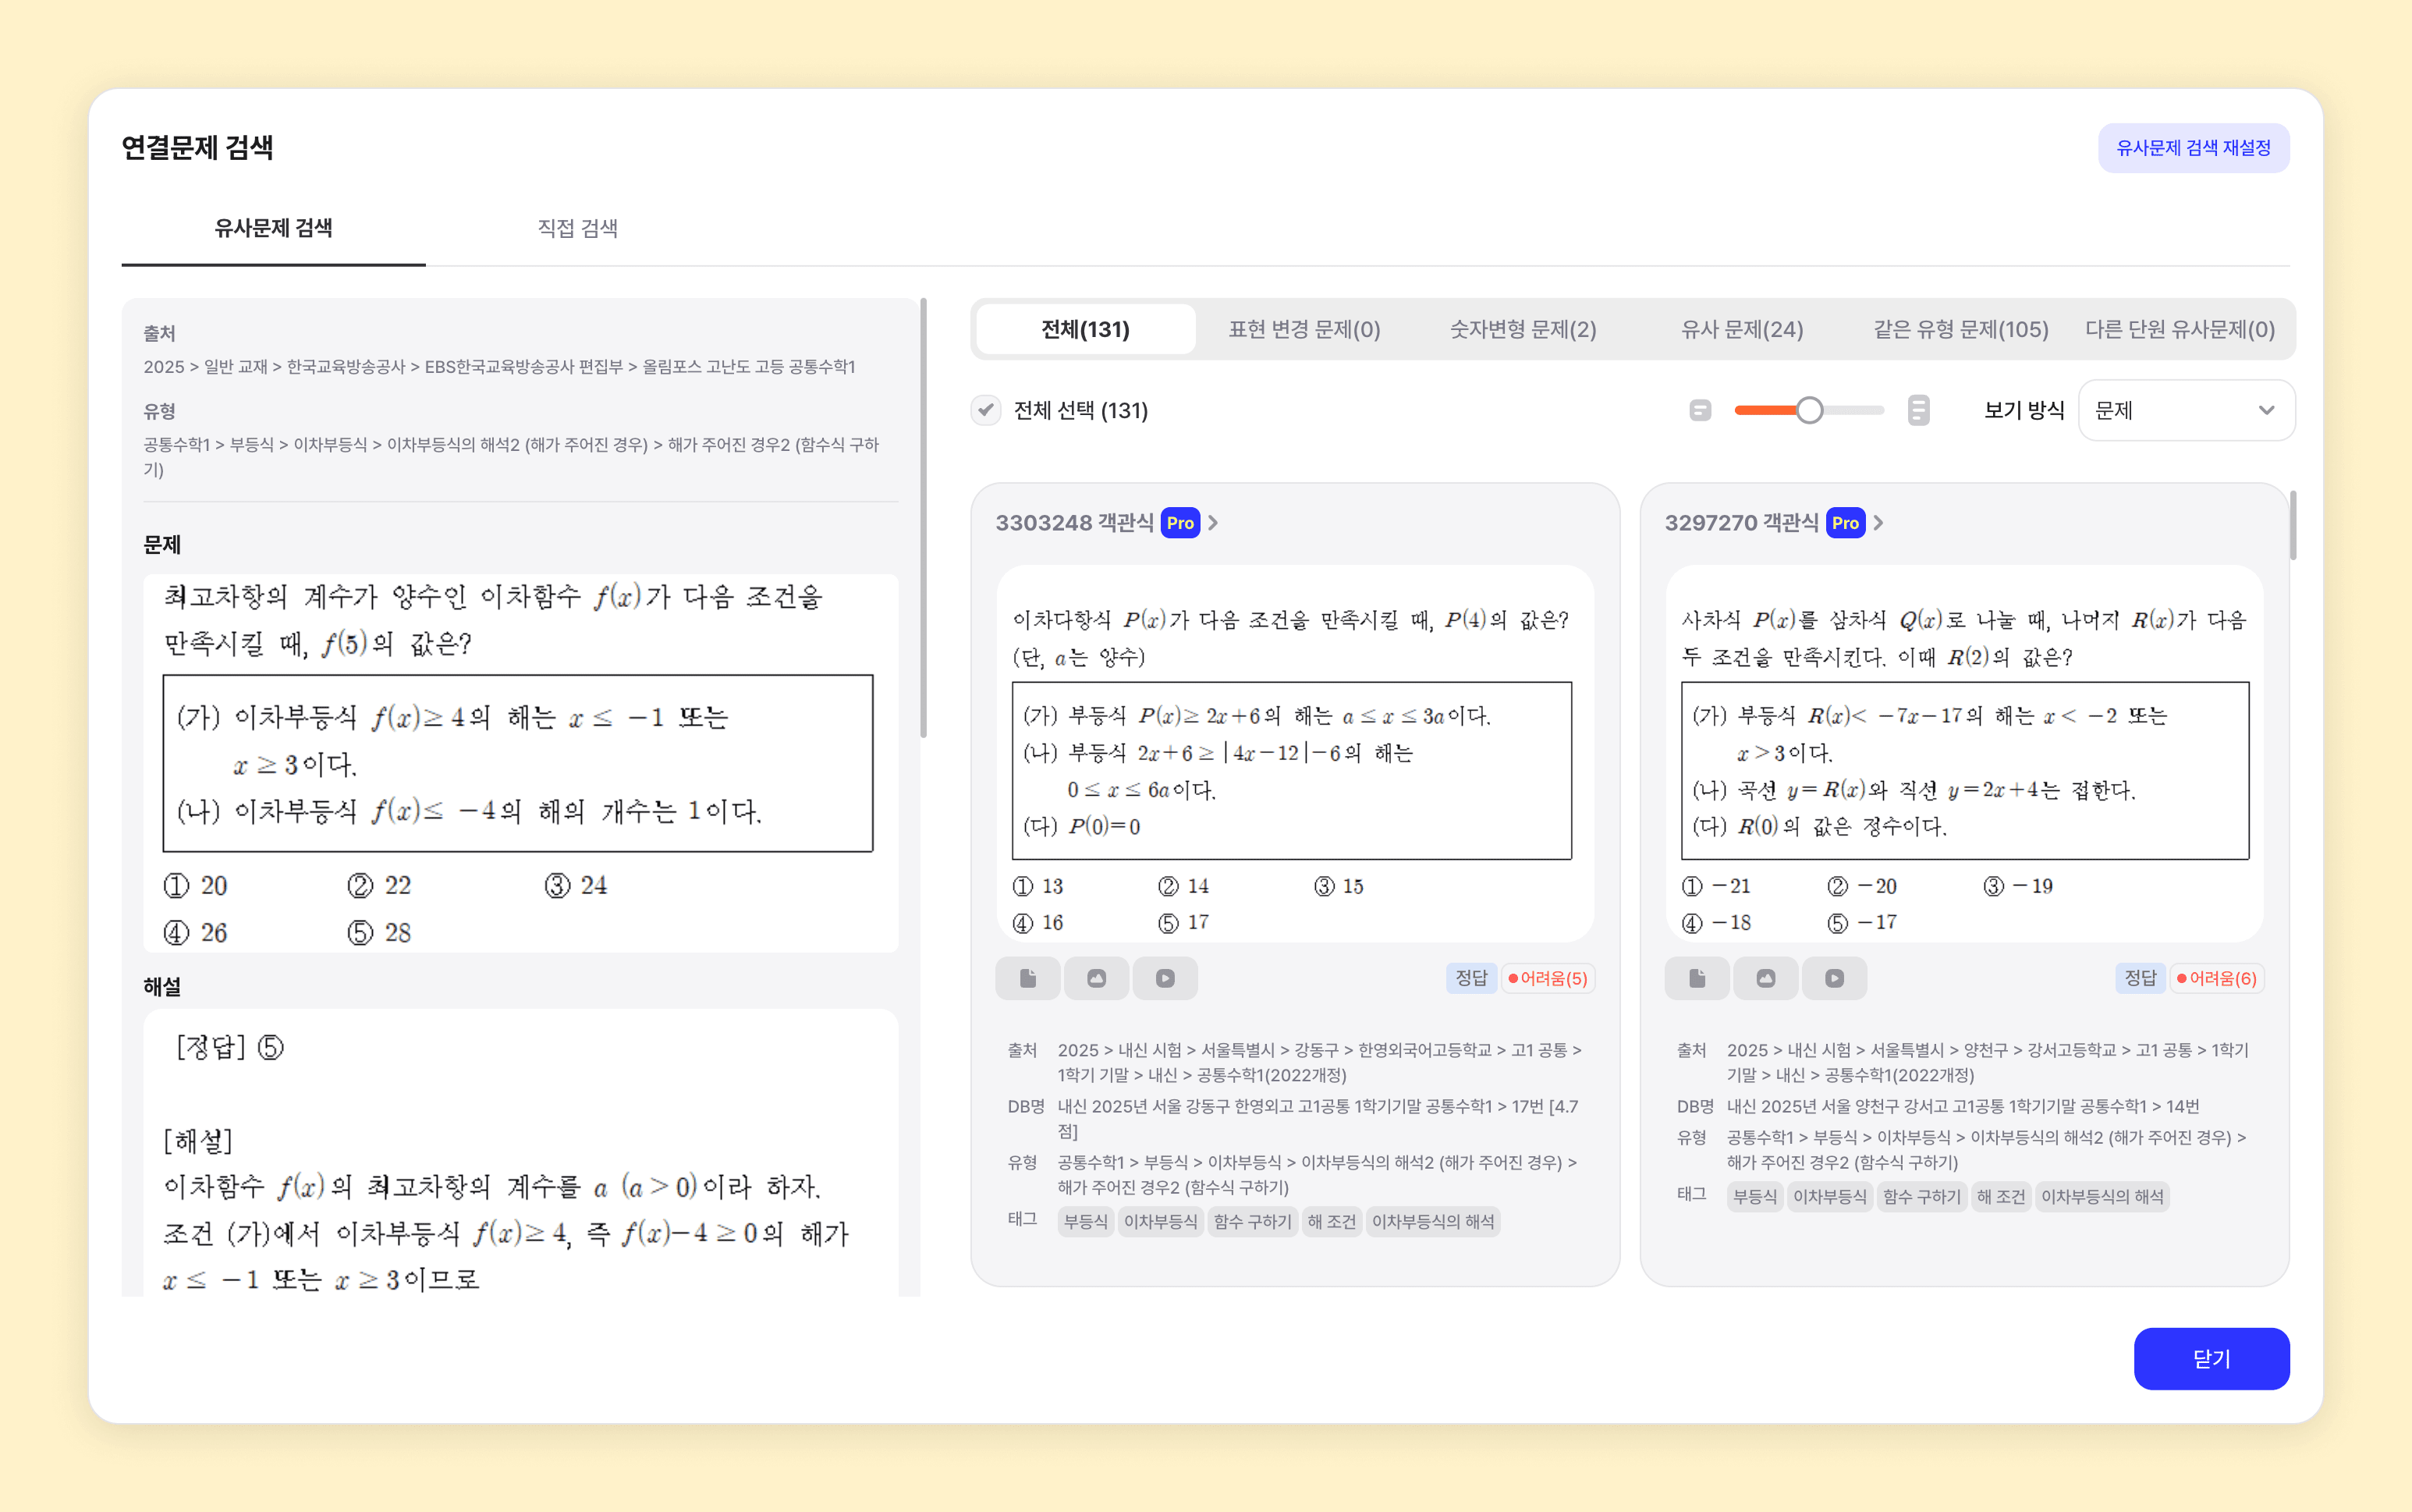Click the compact view icon left of slider
The image size is (2412, 1512).
pos(1701,410)
